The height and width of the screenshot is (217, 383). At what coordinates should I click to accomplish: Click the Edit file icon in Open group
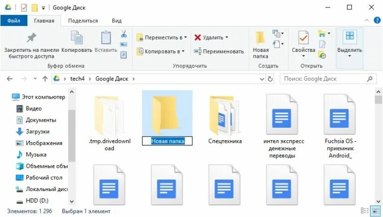[x=323, y=44]
